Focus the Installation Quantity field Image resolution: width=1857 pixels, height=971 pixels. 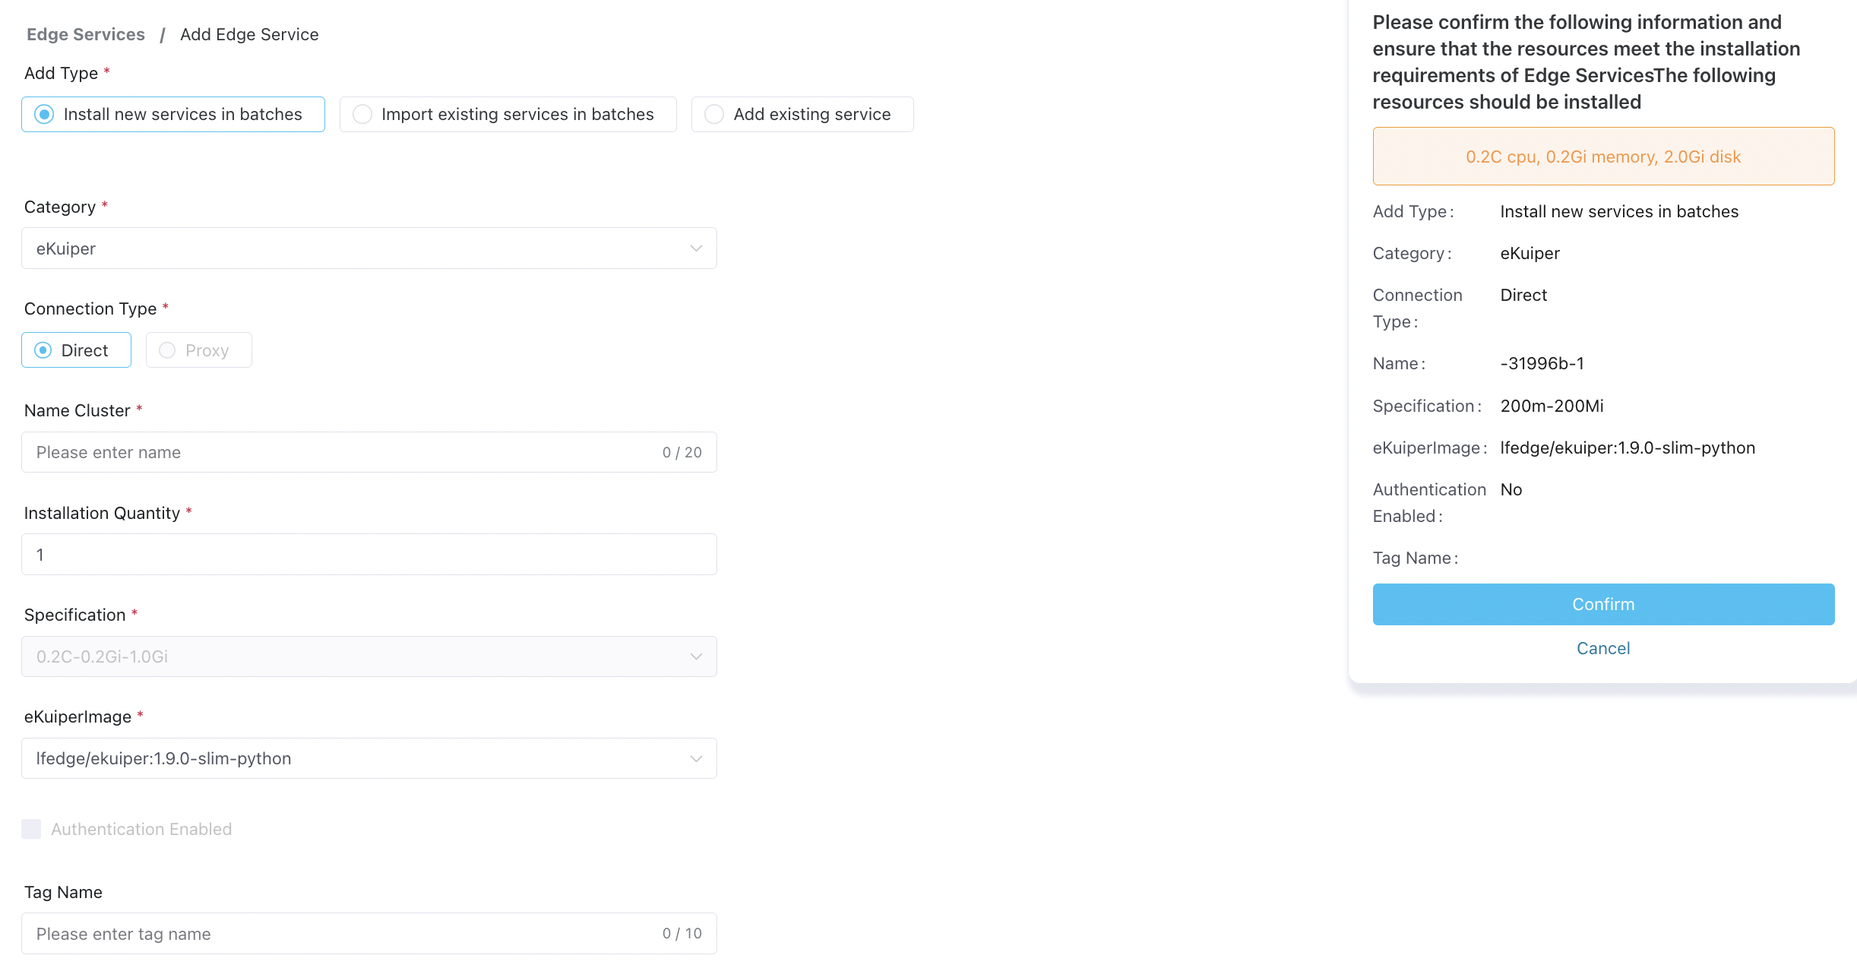point(369,555)
